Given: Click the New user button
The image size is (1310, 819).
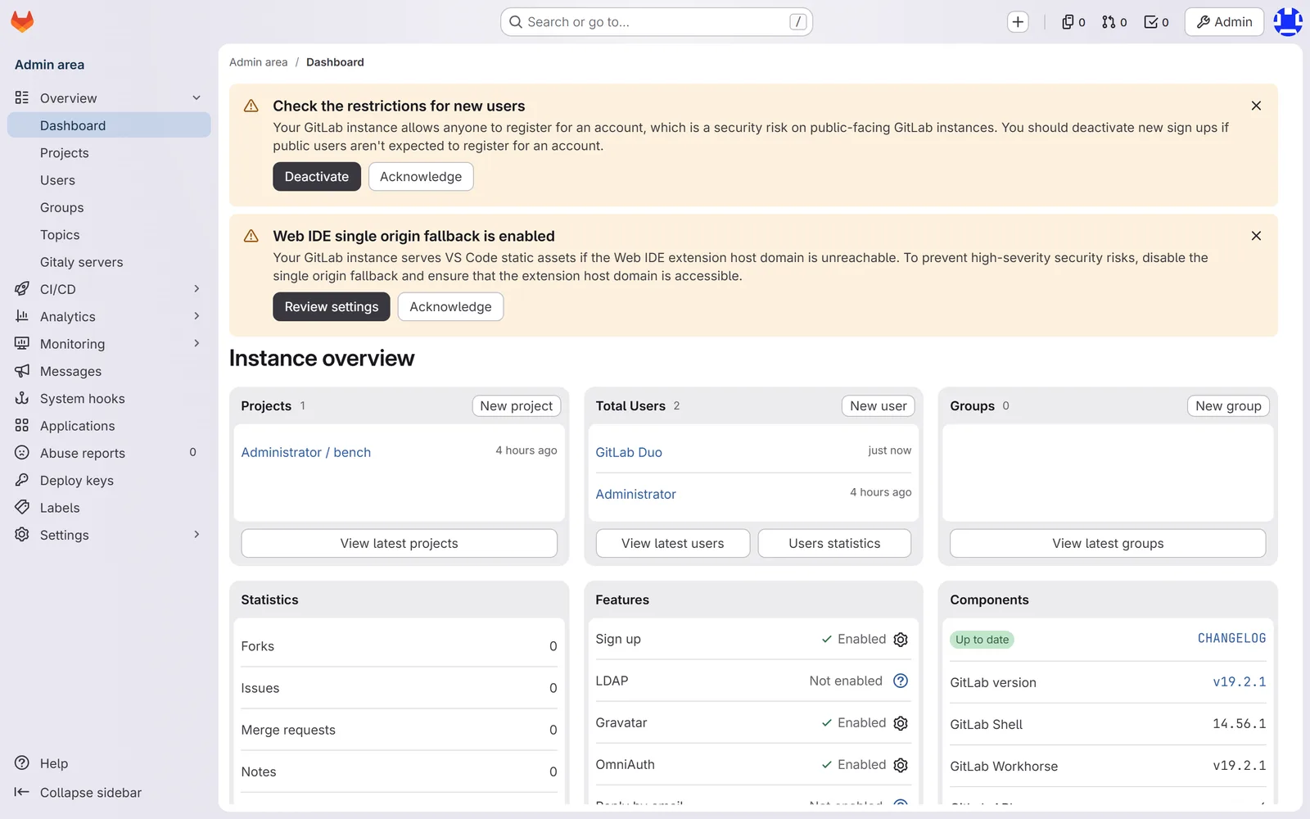Looking at the screenshot, I should tap(879, 406).
